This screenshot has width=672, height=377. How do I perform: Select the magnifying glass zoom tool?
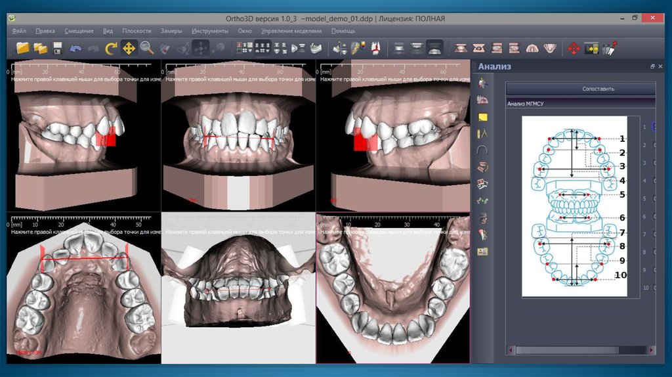(146, 48)
